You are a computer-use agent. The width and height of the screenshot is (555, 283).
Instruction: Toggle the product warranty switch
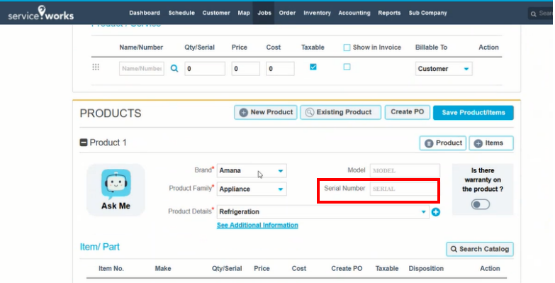tap(481, 204)
